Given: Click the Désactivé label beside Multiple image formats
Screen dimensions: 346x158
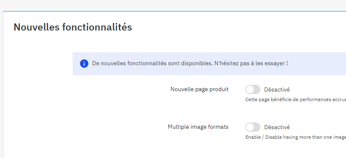Looking at the screenshot, I should coord(277,127).
